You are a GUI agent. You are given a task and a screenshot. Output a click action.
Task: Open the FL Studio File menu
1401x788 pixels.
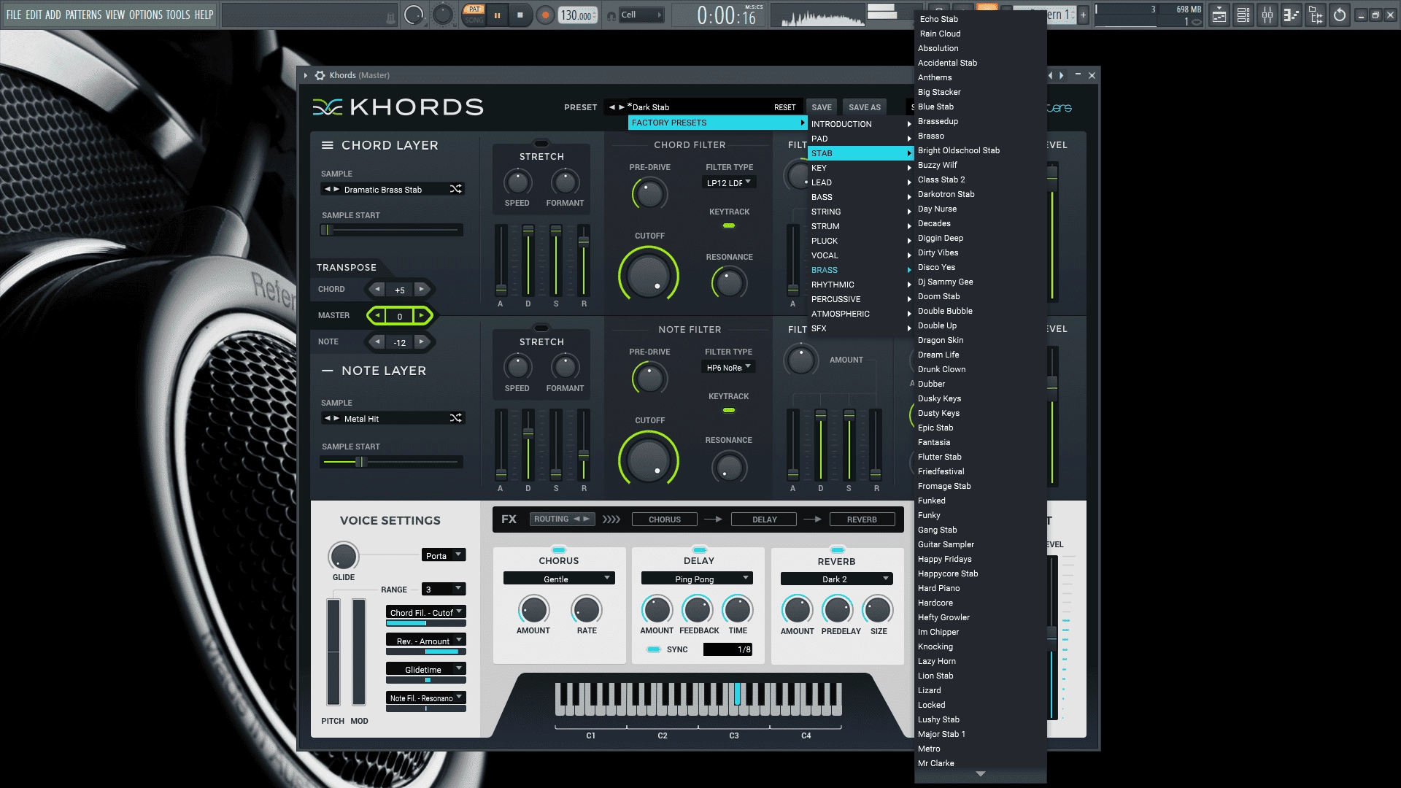click(x=14, y=15)
